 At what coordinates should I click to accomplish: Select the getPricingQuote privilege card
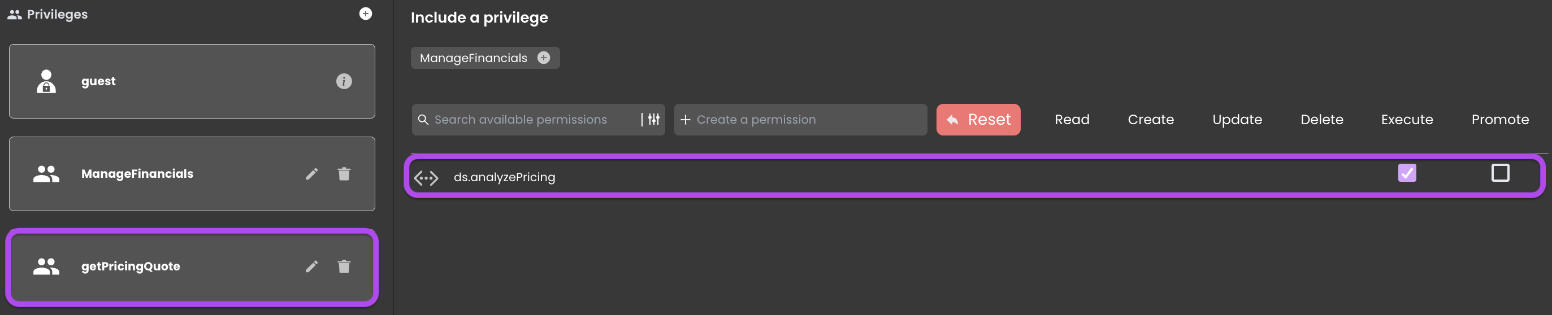coord(192,267)
